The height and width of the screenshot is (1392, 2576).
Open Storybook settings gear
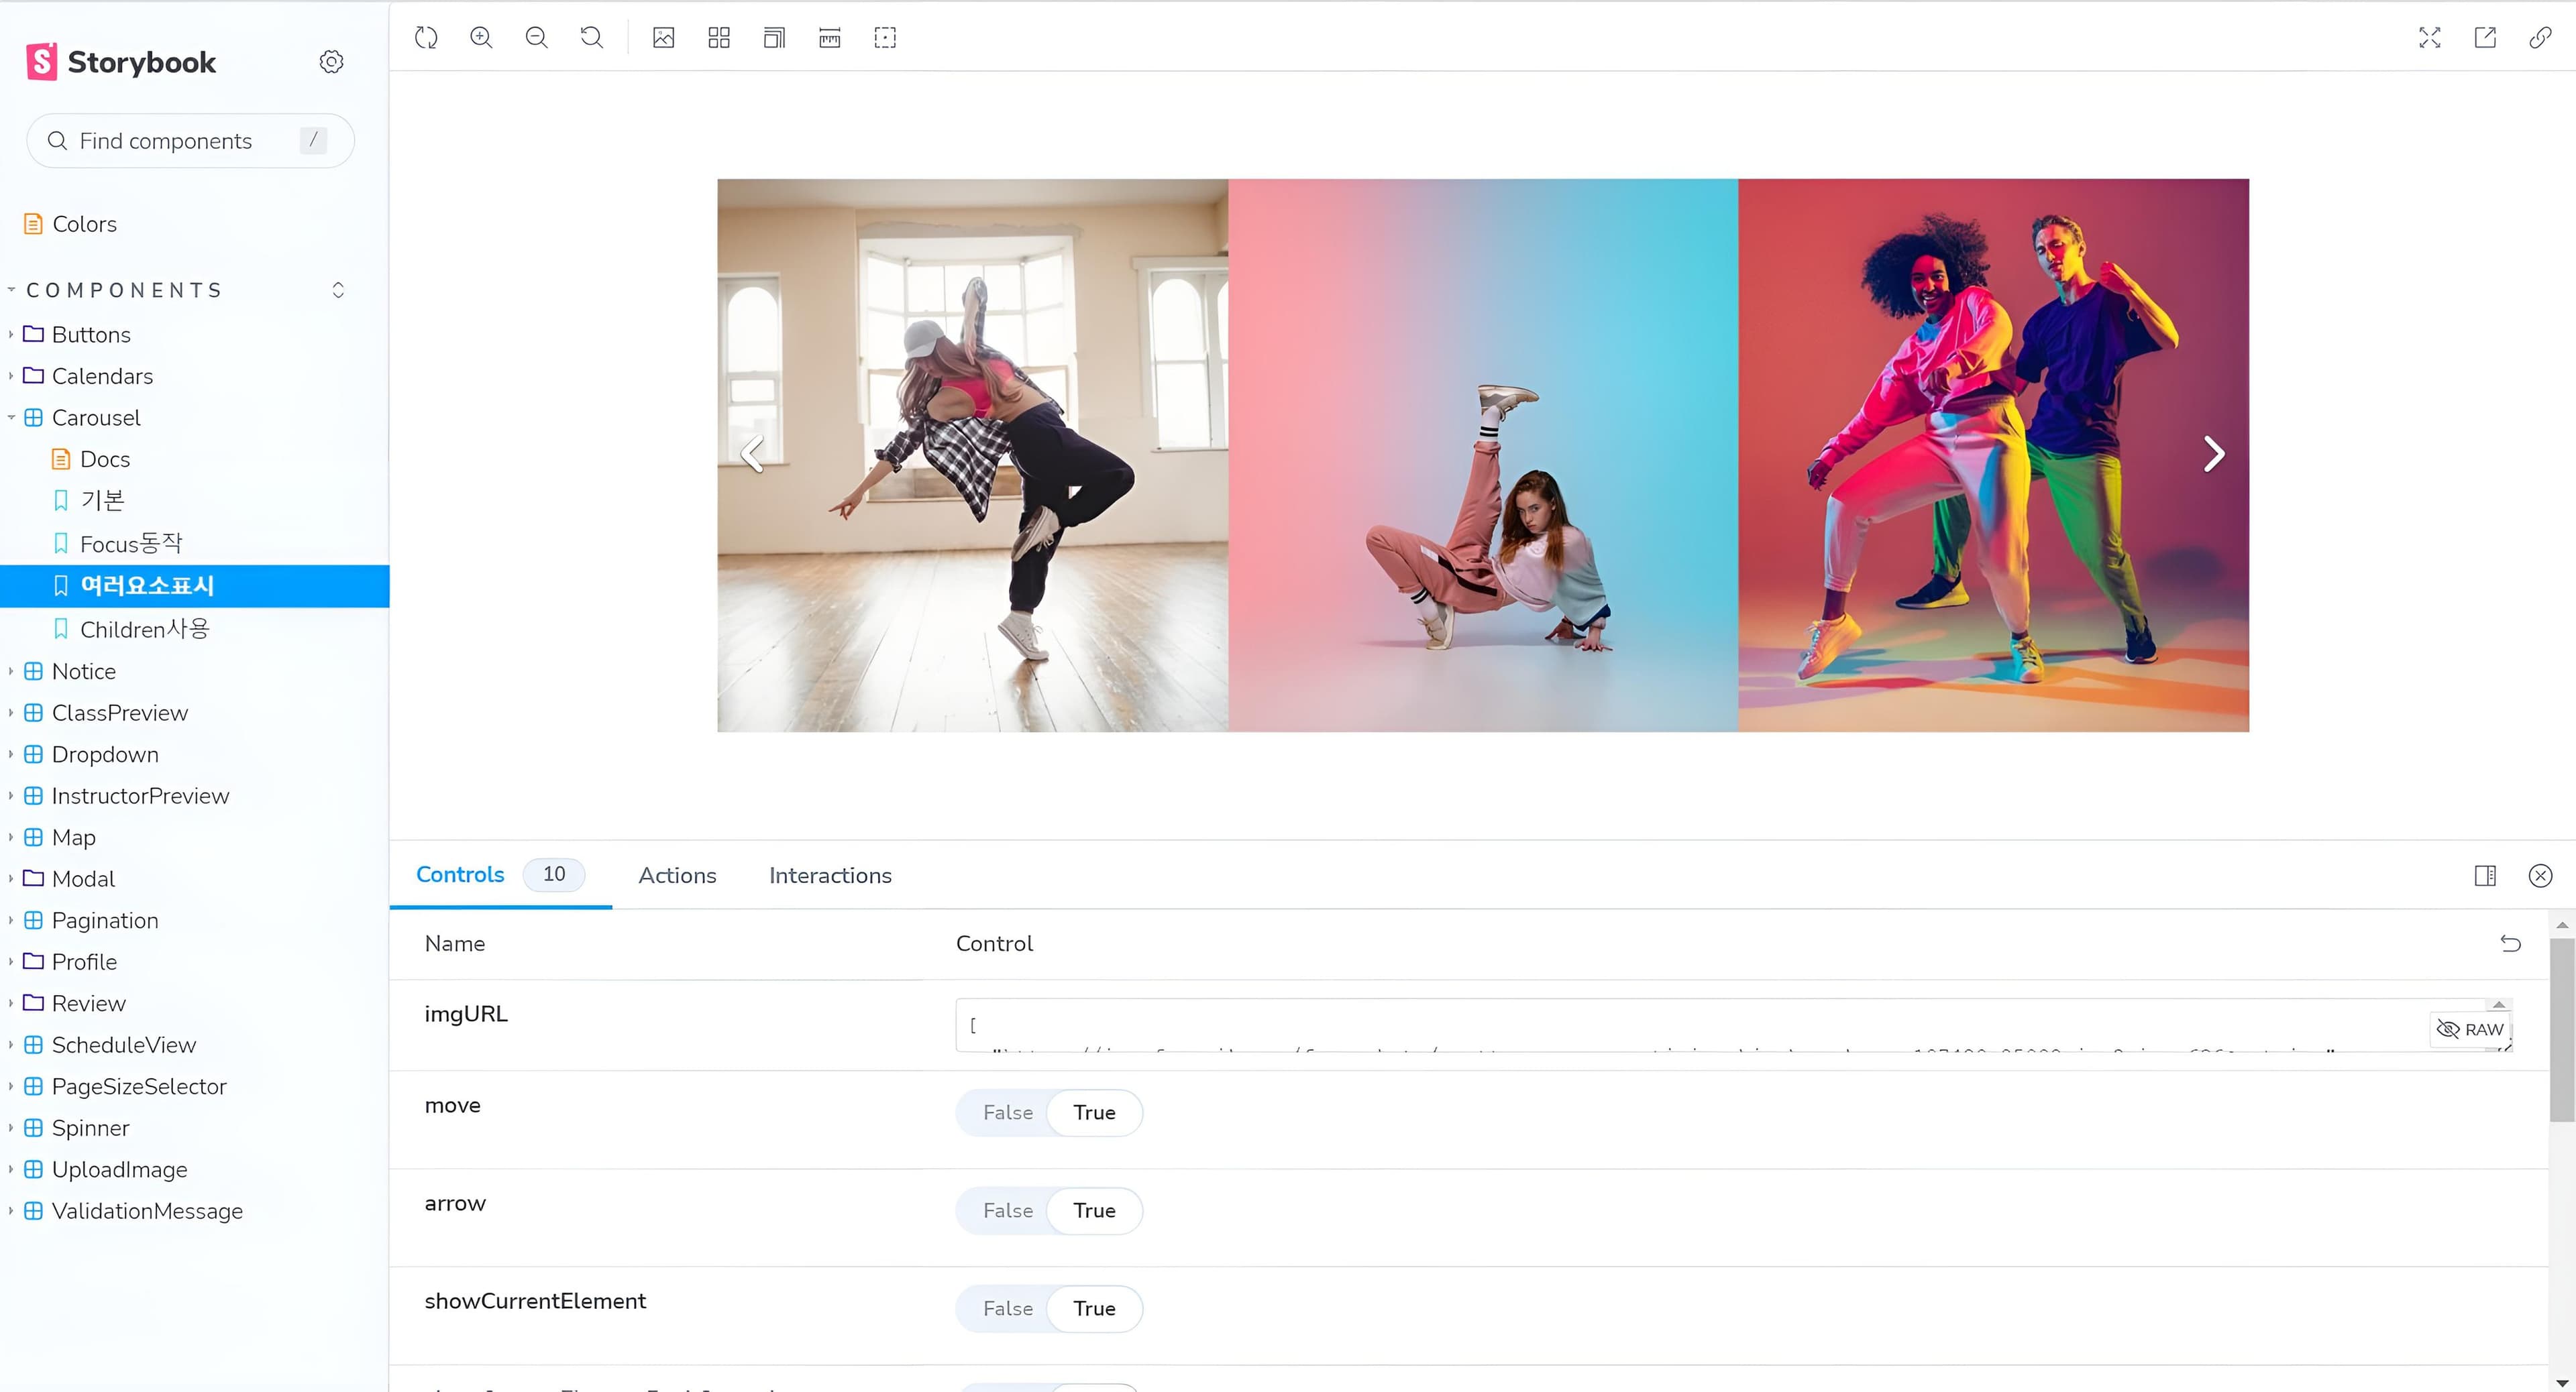coord(332,62)
